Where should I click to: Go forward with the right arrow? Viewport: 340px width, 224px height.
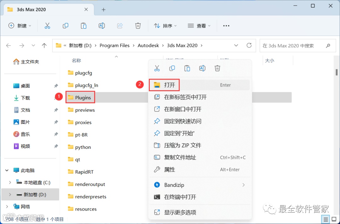22,46
